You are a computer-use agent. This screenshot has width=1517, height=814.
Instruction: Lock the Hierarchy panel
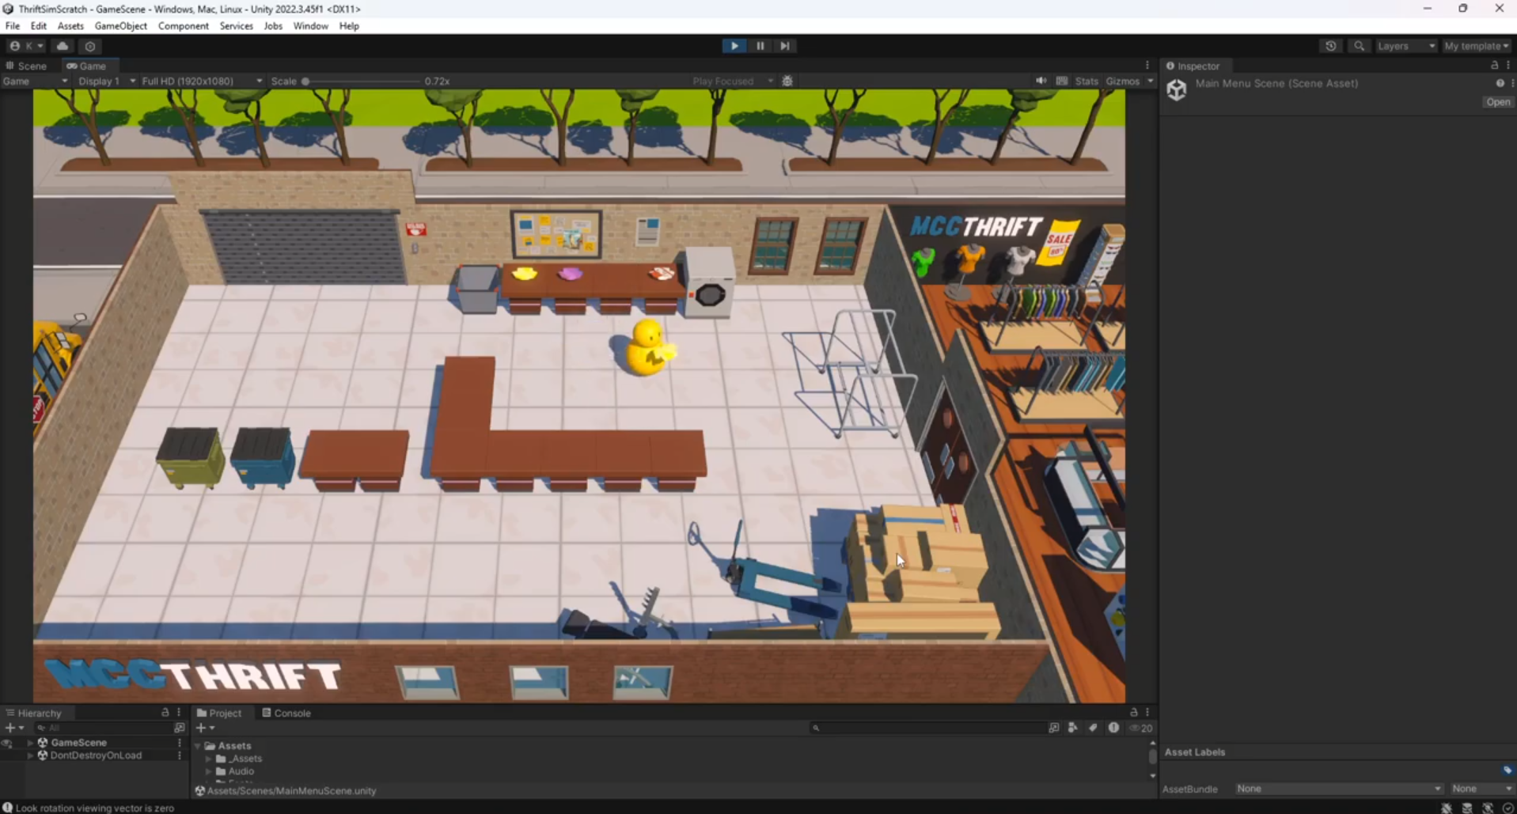pos(165,713)
